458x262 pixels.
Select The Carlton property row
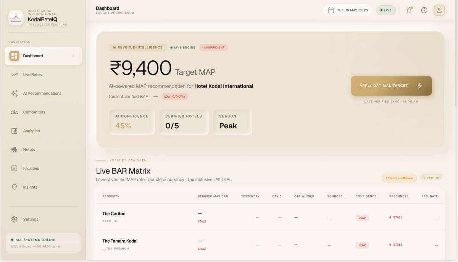coord(269,217)
